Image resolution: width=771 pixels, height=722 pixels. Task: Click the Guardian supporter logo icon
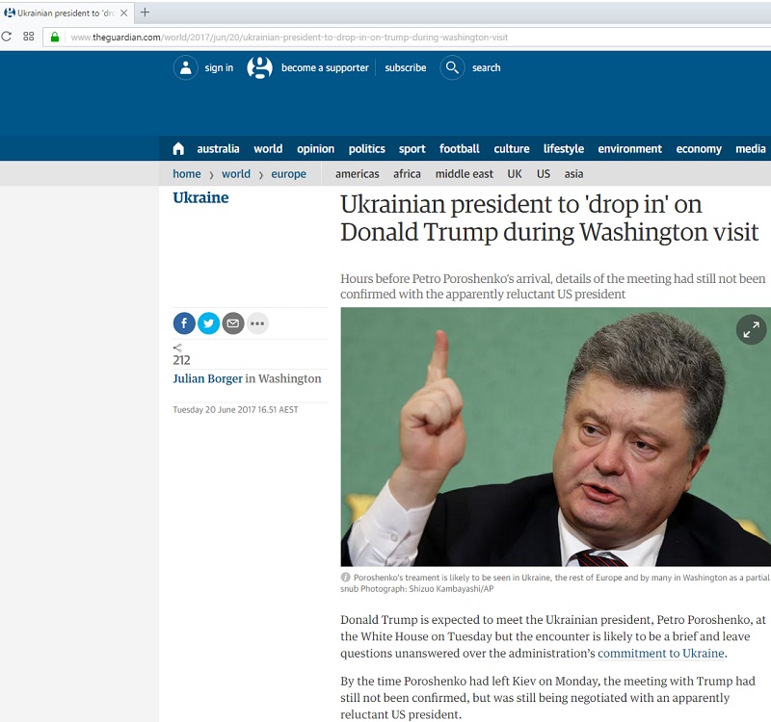(x=259, y=67)
